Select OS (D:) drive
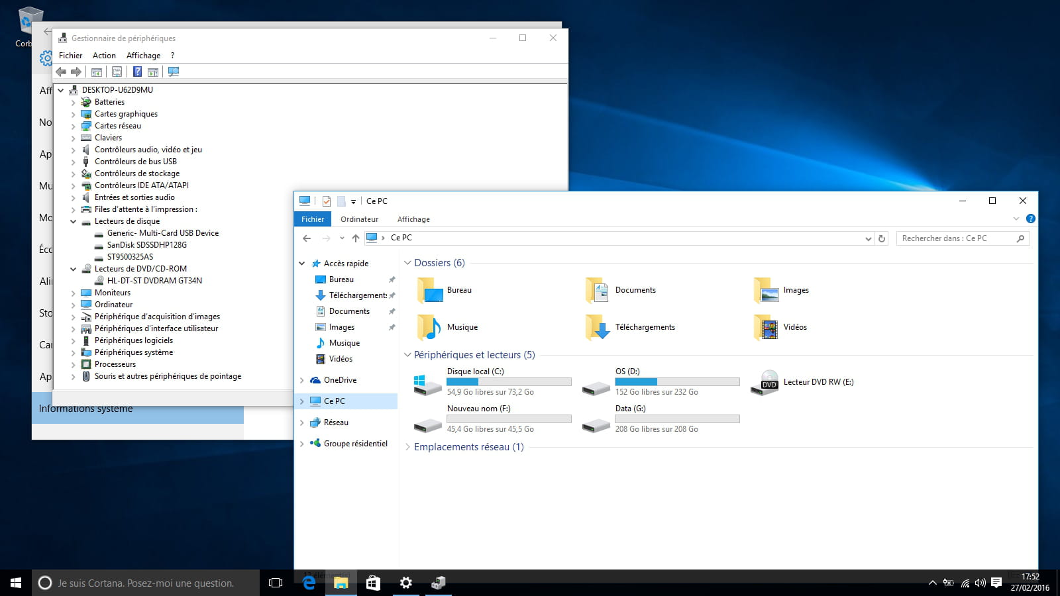 click(x=661, y=382)
